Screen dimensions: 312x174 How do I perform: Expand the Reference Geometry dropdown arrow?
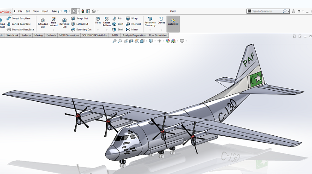(150, 30)
